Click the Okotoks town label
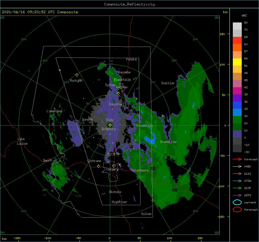Image resolution: width=259 pixels, height=242 pixels. 115,192
